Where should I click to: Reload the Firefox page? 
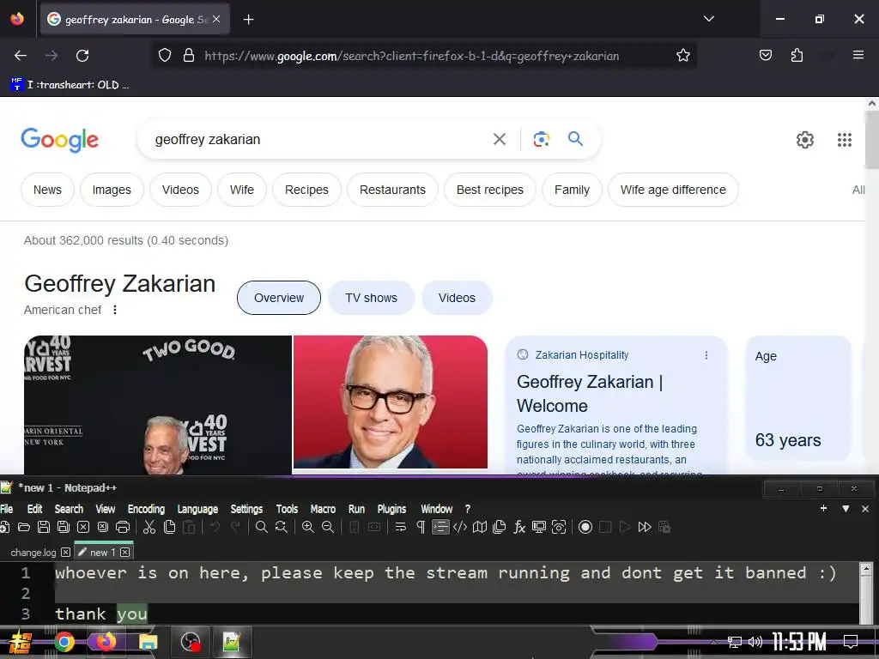[82, 56]
